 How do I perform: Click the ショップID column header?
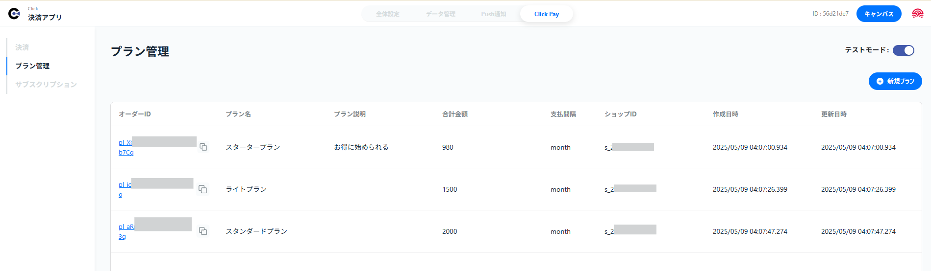point(621,114)
